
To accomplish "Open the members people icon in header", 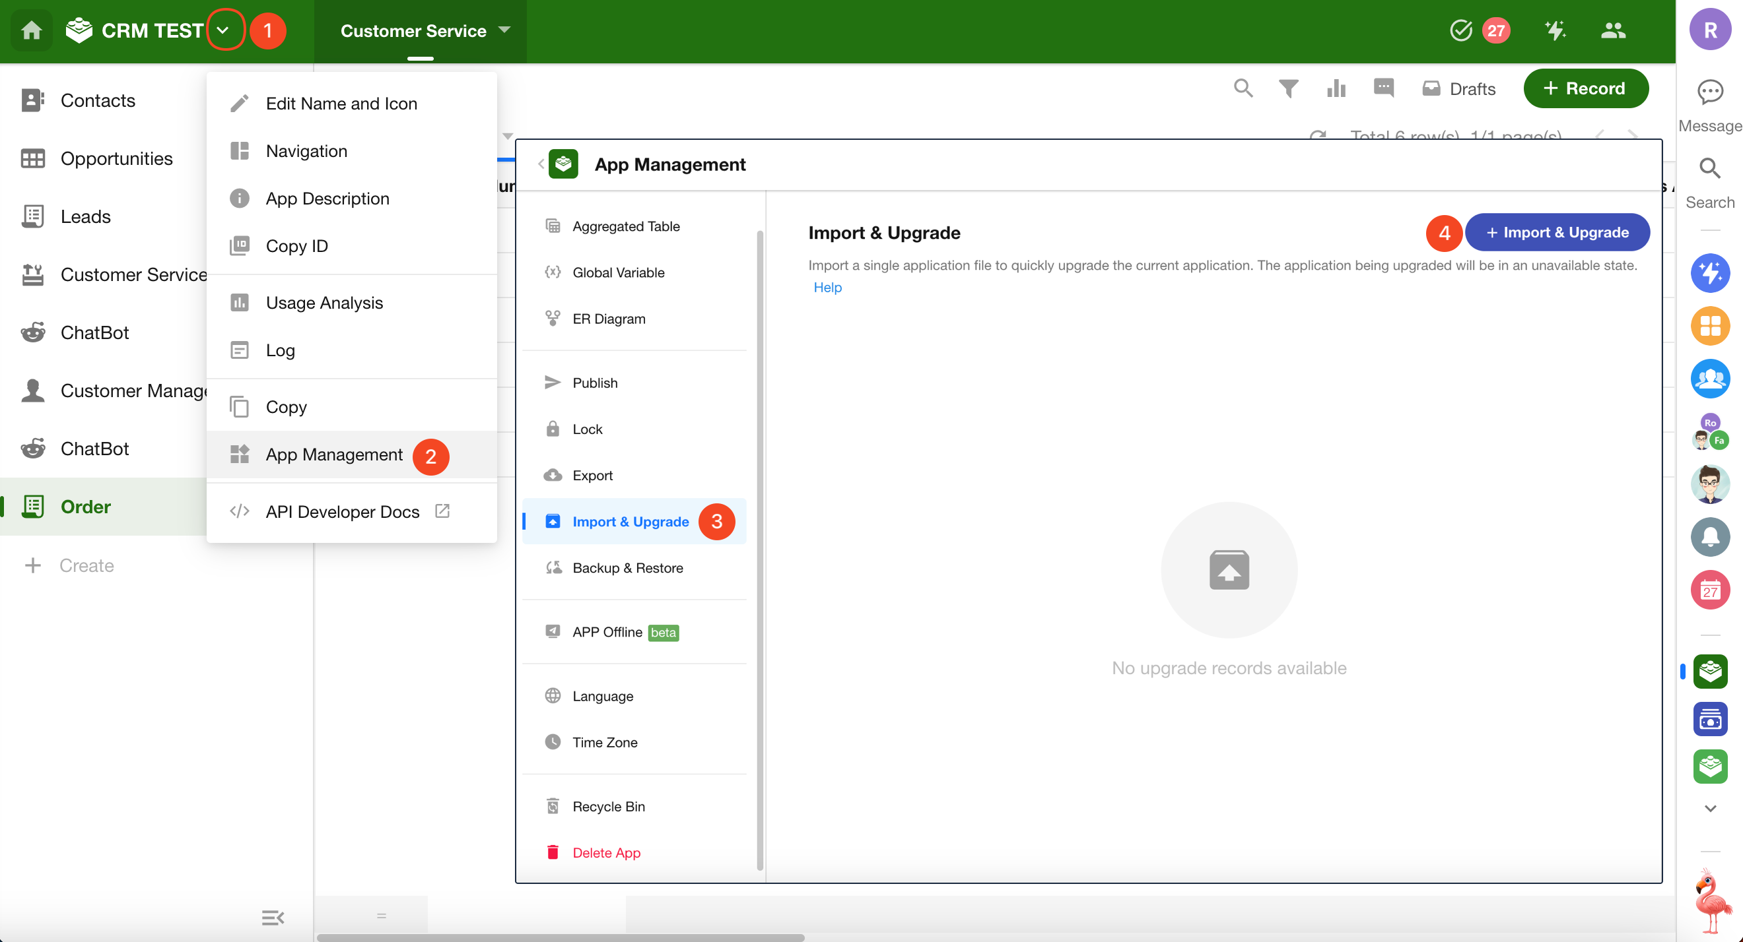I will click(x=1613, y=30).
